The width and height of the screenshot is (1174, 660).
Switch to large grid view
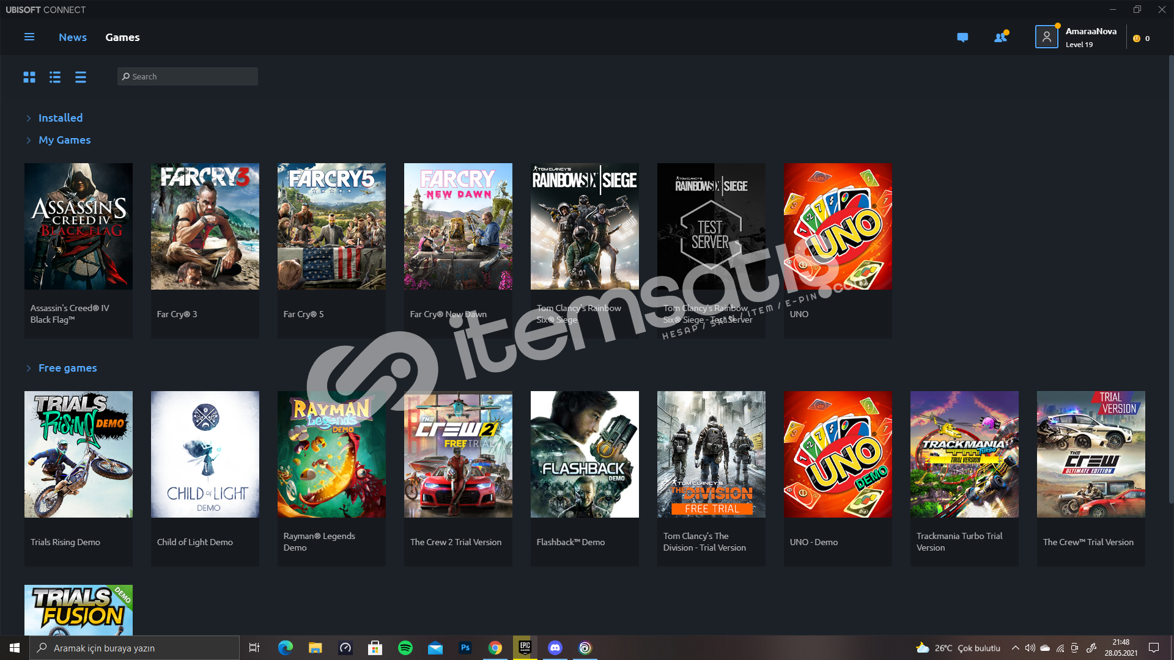click(x=29, y=77)
